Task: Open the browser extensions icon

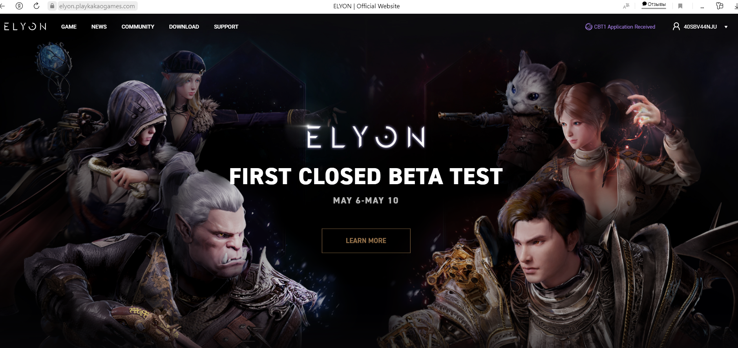Action: [720, 5]
